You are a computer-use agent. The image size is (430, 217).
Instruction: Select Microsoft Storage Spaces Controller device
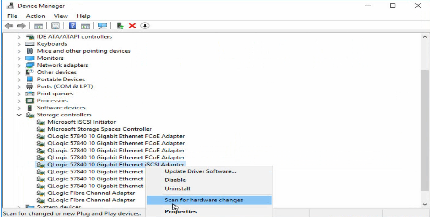coord(100,129)
